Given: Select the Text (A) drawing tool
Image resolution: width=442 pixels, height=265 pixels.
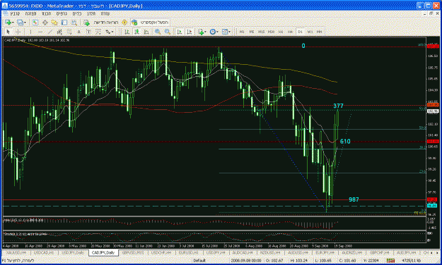Looking at the screenshot, I should pyautogui.click(x=79, y=32).
